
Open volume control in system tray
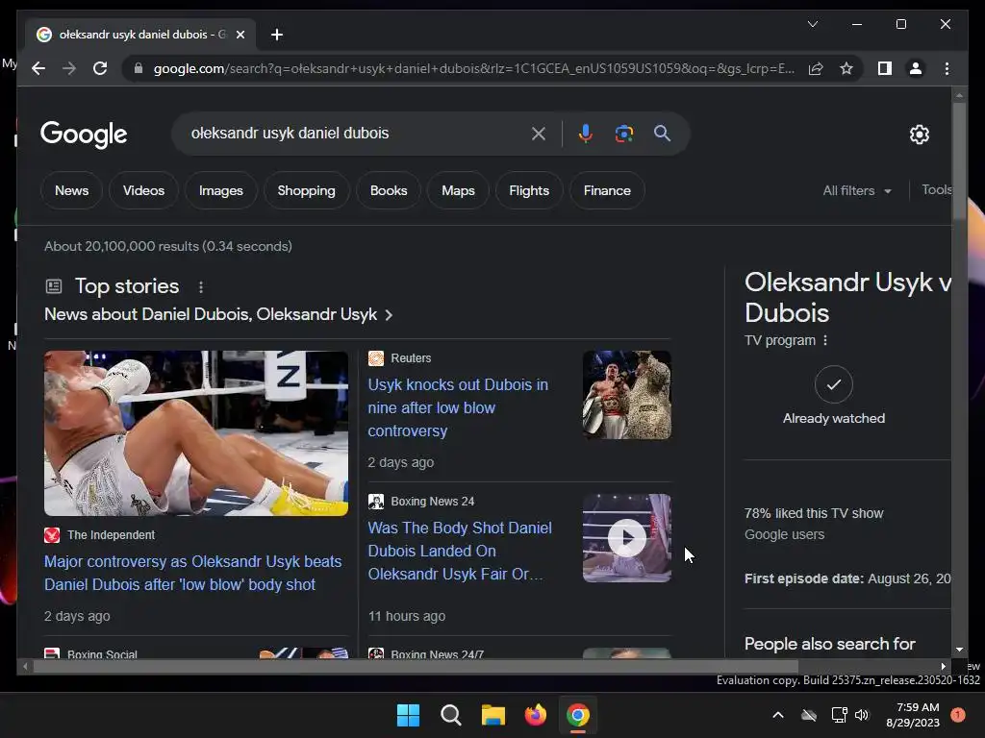862,715
